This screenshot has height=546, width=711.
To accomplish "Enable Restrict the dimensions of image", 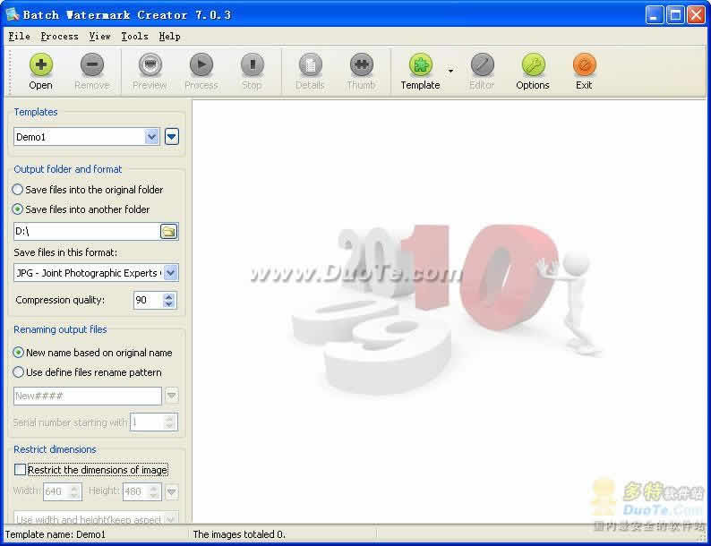I will (21, 470).
